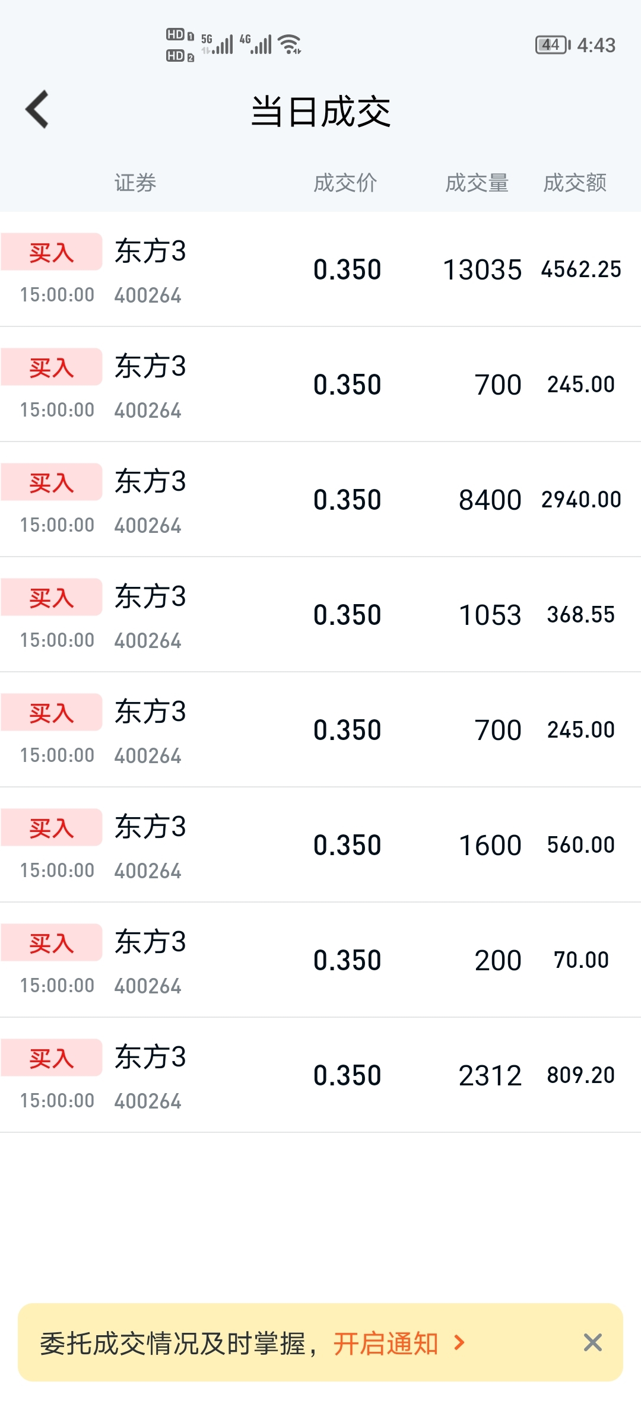Open the trade with amount 2940.00
Image resolution: width=641 pixels, height=1410 pixels.
point(320,500)
